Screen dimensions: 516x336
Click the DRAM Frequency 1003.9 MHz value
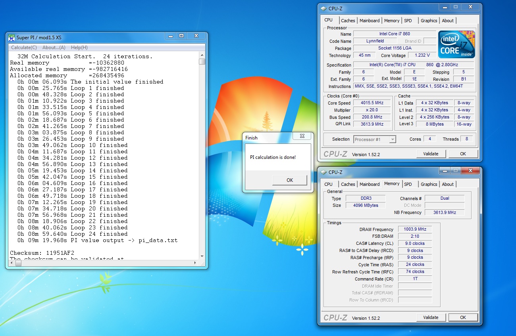414,229
